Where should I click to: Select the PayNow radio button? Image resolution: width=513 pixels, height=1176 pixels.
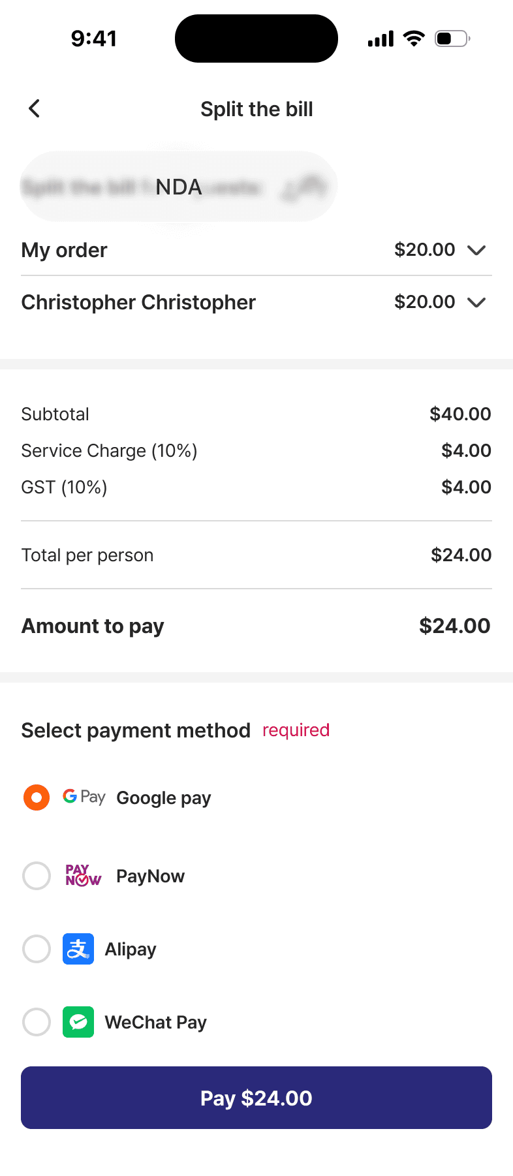(37, 876)
